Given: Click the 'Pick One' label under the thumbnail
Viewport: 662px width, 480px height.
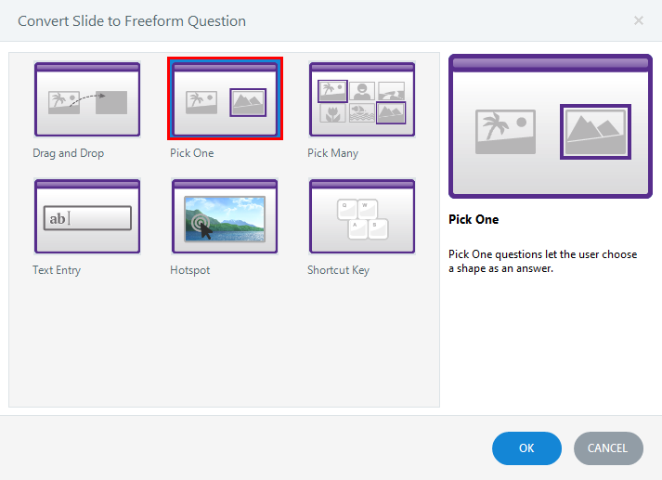Looking at the screenshot, I should click(x=191, y=153).
